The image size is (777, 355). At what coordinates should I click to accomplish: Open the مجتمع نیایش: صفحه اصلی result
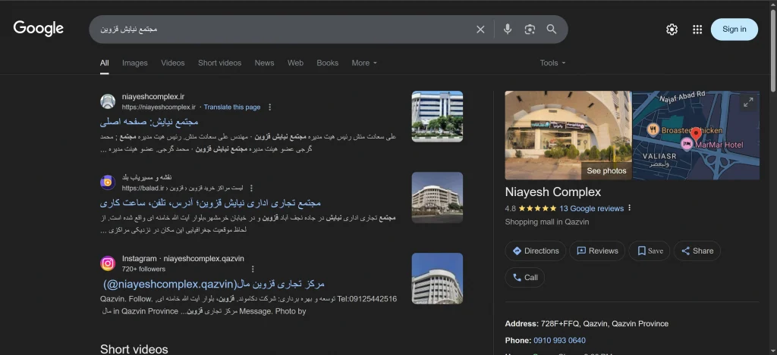149,122
